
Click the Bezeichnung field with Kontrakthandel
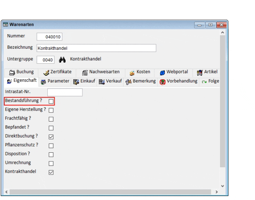[x=97, y=48]
